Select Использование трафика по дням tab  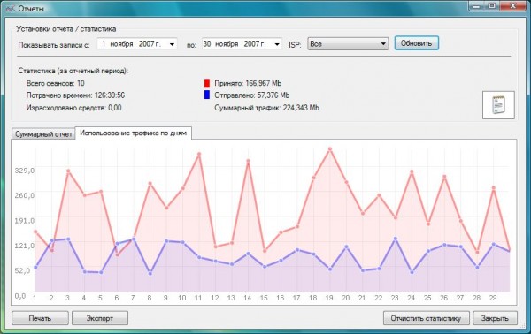pos(133,133)
